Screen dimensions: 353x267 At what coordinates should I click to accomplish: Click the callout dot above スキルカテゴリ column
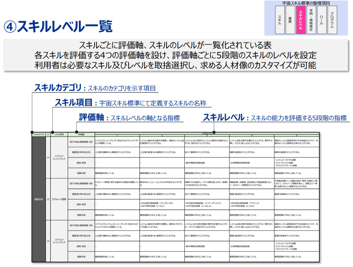[32, 132]
